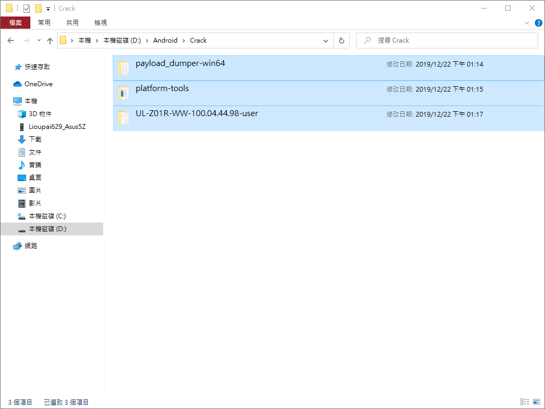Screen dimensions: 545x409
Task: Click the Properties icon in title bar
Action: point(27,9)
